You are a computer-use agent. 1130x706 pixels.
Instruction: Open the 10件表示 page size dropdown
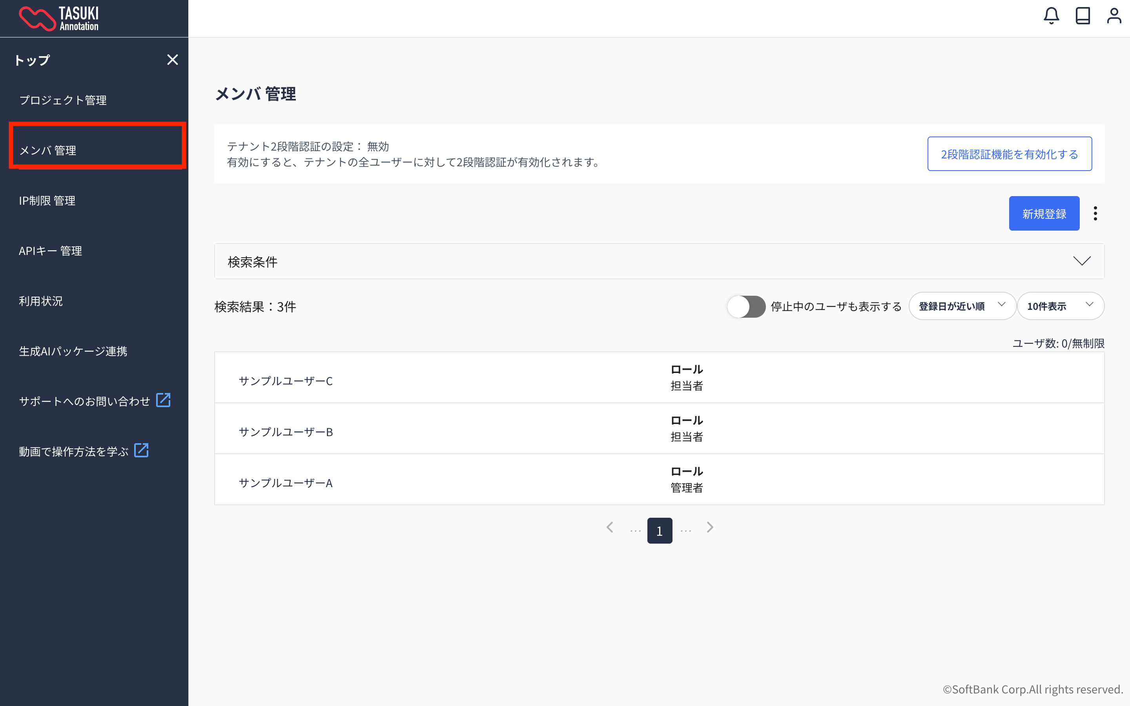tap(1060, 306)
